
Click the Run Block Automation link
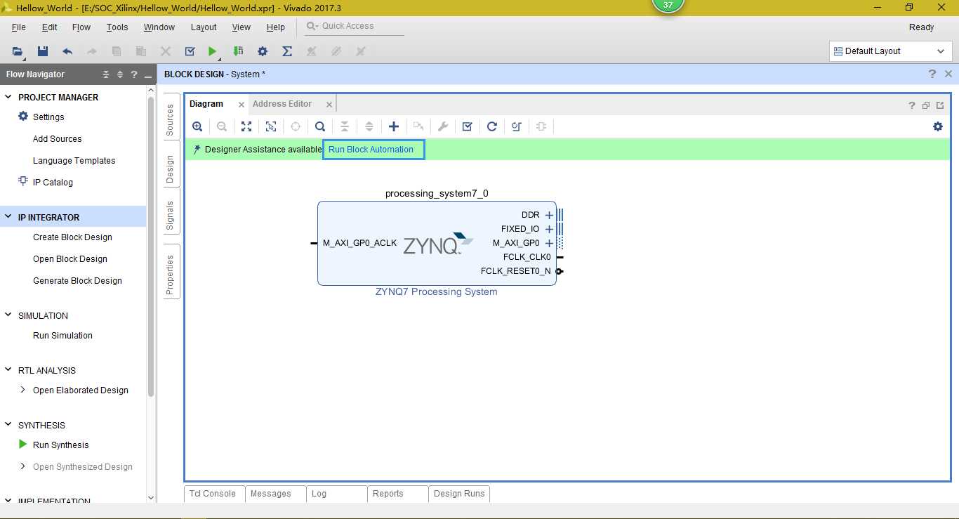pyautogui.click(x=371, y=150)
